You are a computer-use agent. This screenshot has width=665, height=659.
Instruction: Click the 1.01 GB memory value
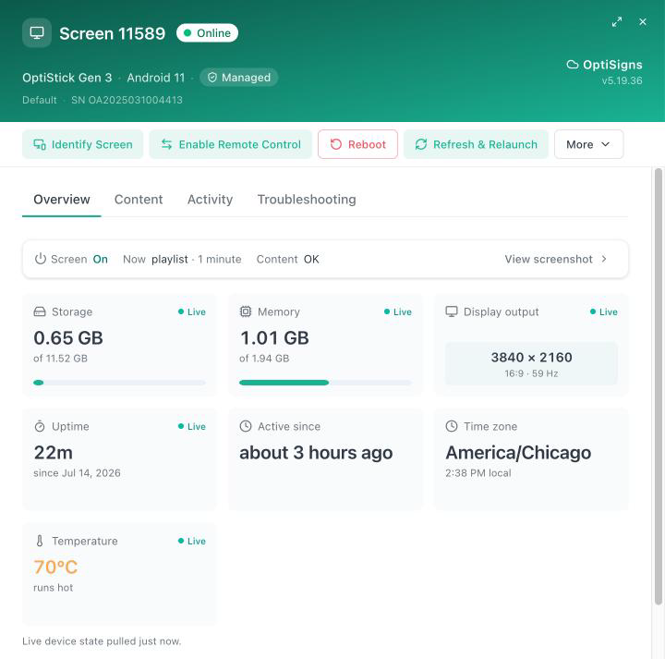(x=274, y=338)
